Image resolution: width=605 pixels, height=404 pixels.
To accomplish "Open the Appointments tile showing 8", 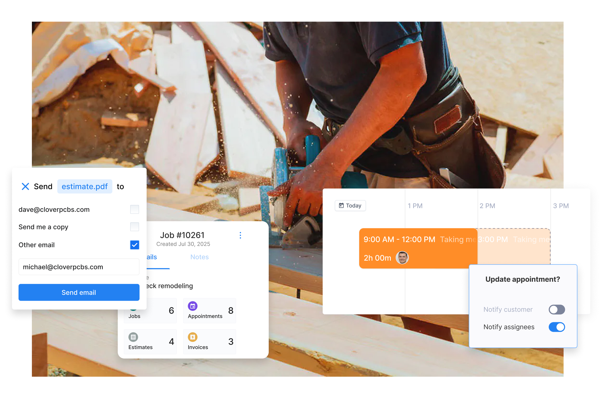I will point(210,311).
